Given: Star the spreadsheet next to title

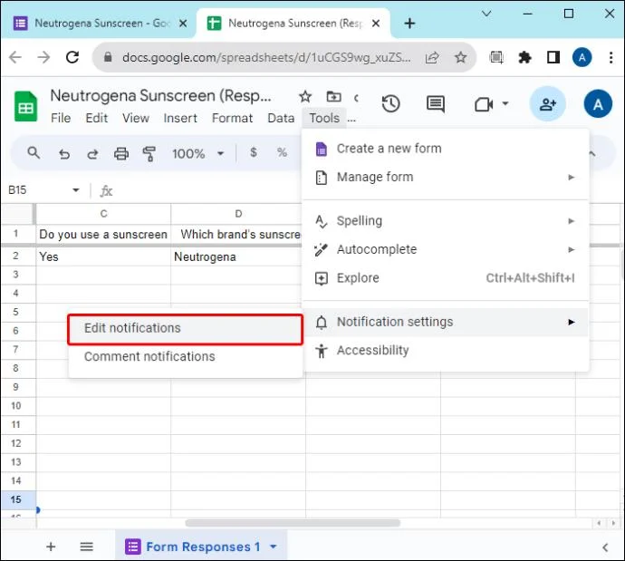Looking at the screenshot, I should (305, 96).
